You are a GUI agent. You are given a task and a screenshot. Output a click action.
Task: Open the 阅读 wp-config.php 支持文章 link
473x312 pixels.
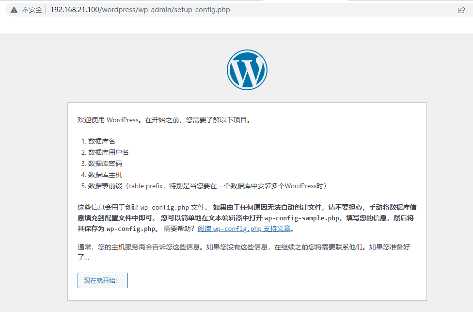tap(244, 229)
